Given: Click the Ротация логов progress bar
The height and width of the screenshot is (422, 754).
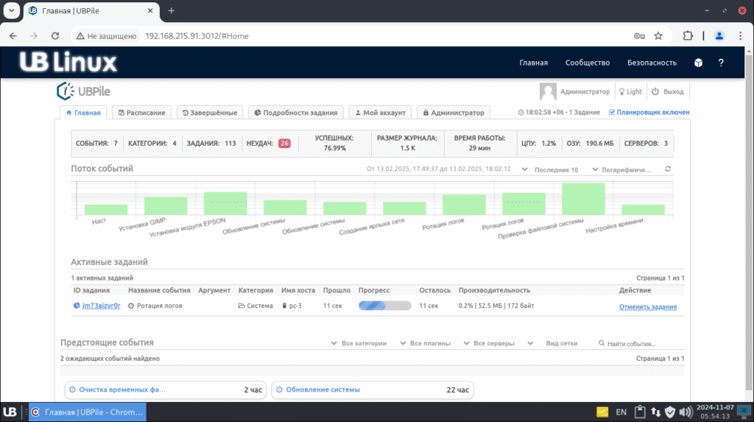Looking at the screenshot, I should 384,306.
